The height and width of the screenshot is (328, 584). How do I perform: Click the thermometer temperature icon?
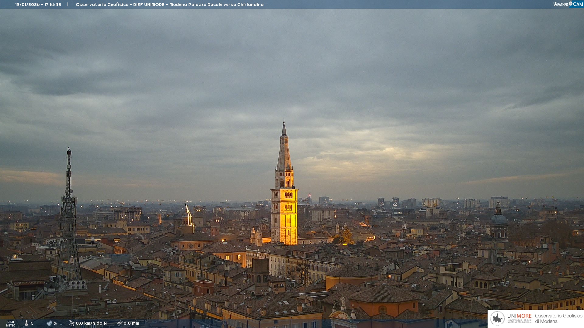coord(26,323)
